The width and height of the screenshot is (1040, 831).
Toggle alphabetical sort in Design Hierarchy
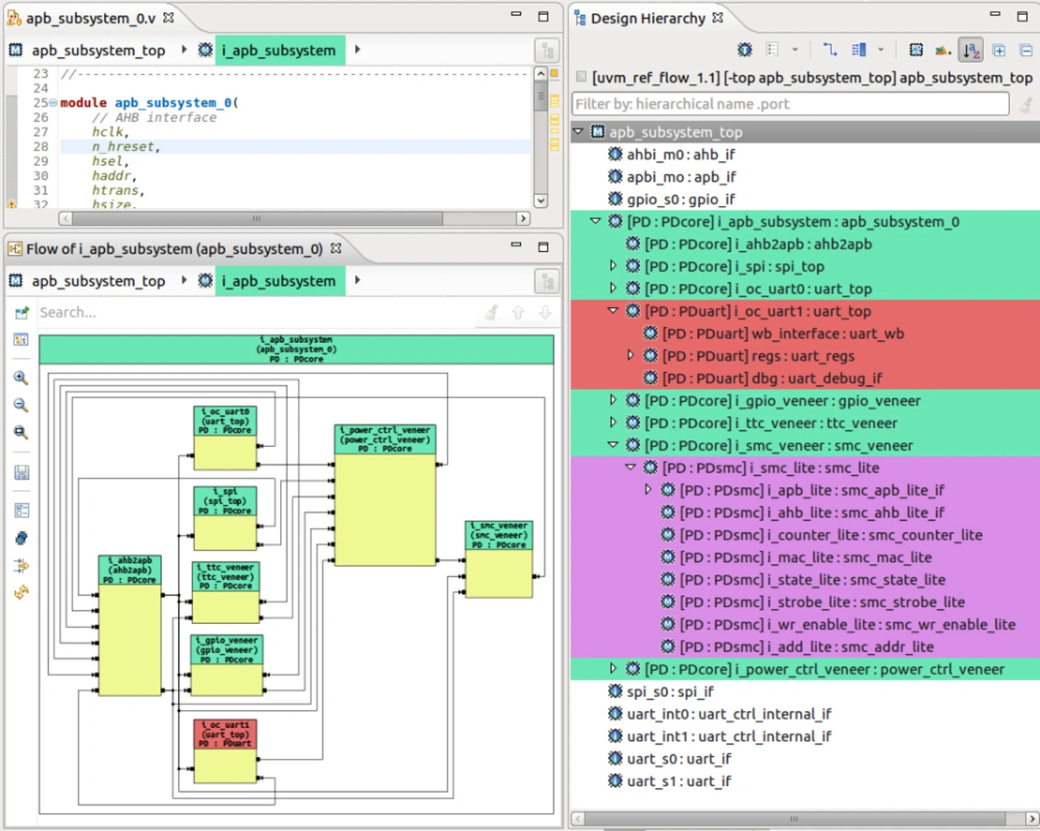[970, 50]
